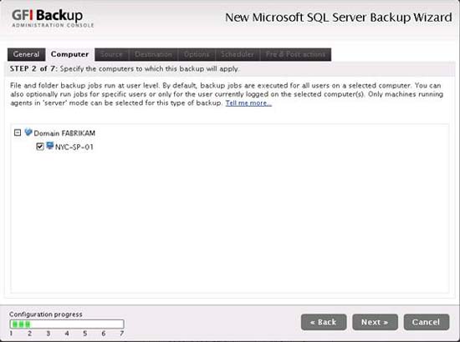The image size is (460, 342).
Task: Click the Domain FABRIKAM shield icon
Action: point(28,133)
